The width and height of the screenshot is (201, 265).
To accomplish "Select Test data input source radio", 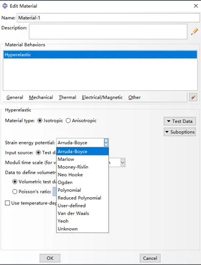I will pyautogui.click(x=38, y=152).
